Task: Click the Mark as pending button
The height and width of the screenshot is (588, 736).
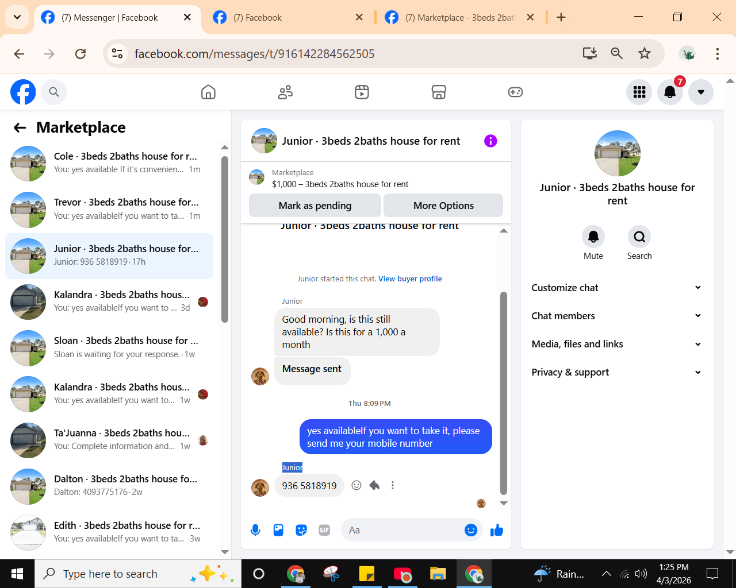Action: click(315, 206)
